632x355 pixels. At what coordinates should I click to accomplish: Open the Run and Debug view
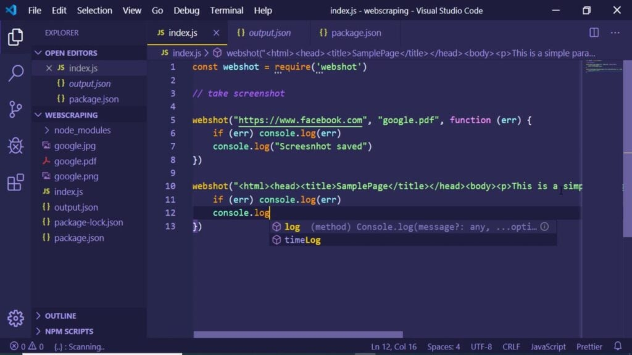[x=14, y=145]
